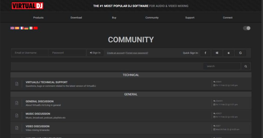Click the VirtualDJ logo
This screenshot has width=263, height=138.
[27, 6]
